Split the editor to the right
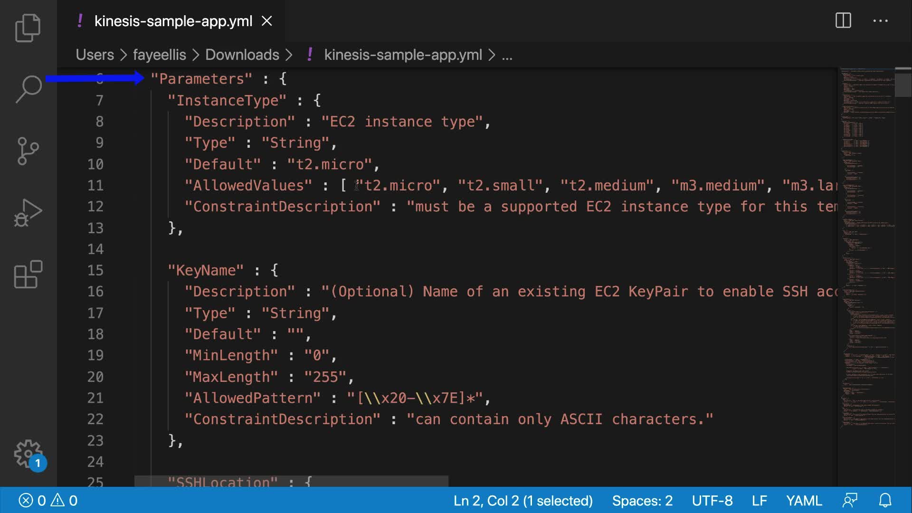912x513 pixels. (843, 20)
